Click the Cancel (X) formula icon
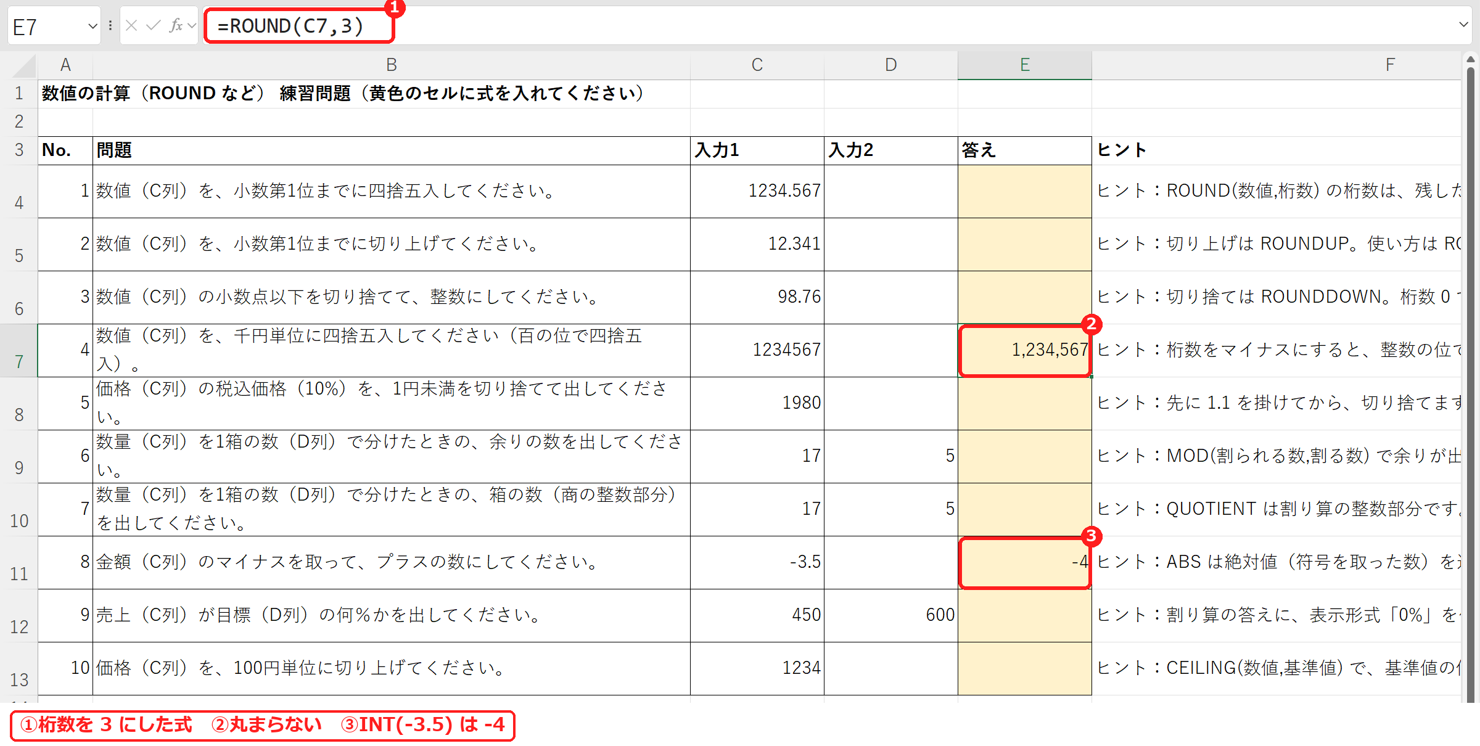 131,26
